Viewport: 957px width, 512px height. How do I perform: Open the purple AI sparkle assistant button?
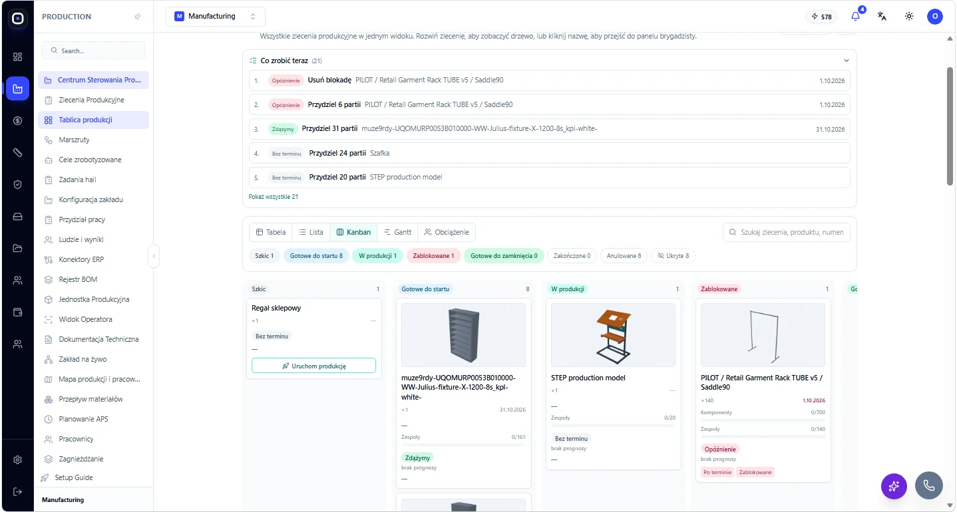(x=894, y=486)
